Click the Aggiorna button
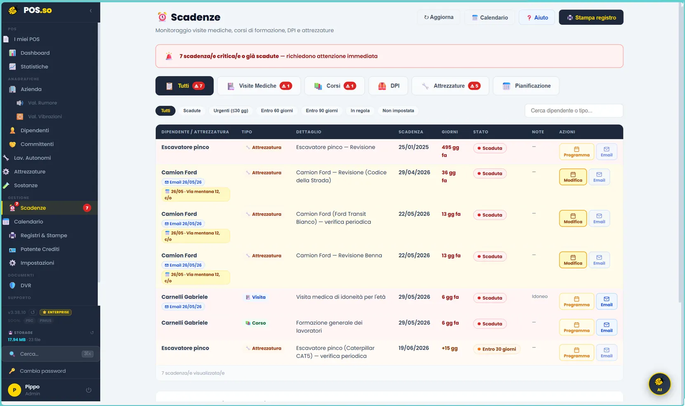685x406 pixels. [439, 17]
